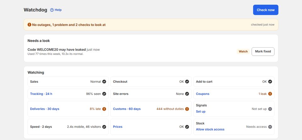The width and height of the screenshot is (302, 140).
Task: Click the Sales label
Action: pyautogui.click(x=34, y=81)
